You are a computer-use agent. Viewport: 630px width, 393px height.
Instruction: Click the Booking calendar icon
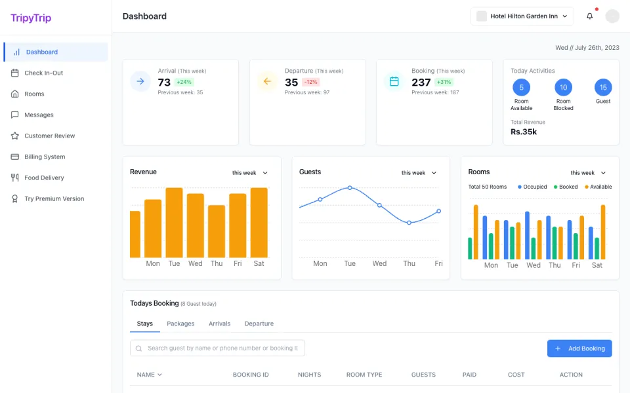coord(394,81)
